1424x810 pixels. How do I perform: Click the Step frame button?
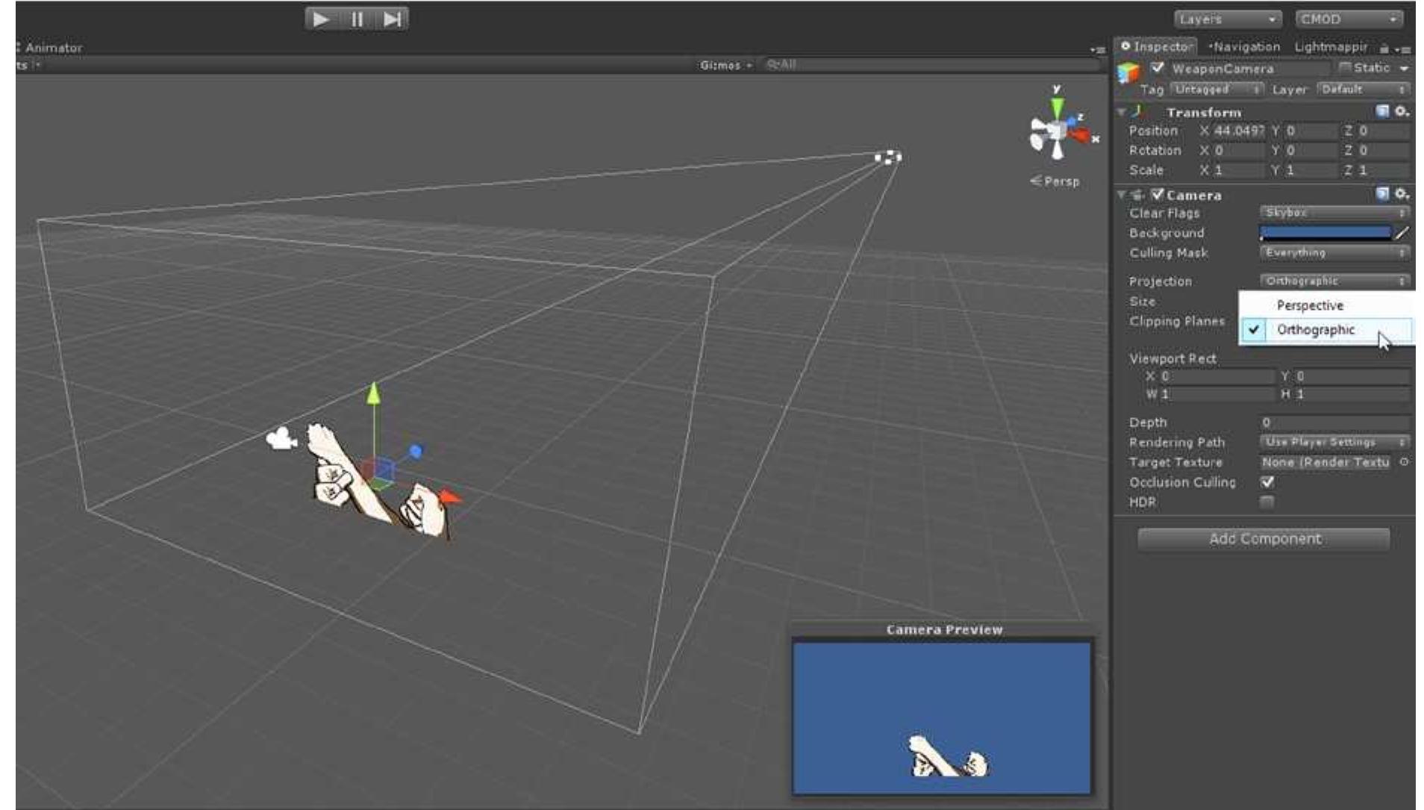point(393,19)
